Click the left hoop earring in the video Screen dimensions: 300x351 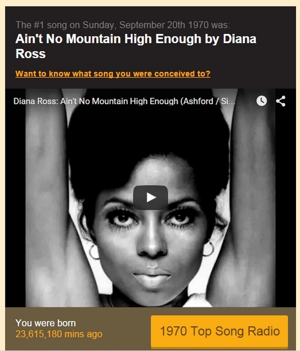94,252
